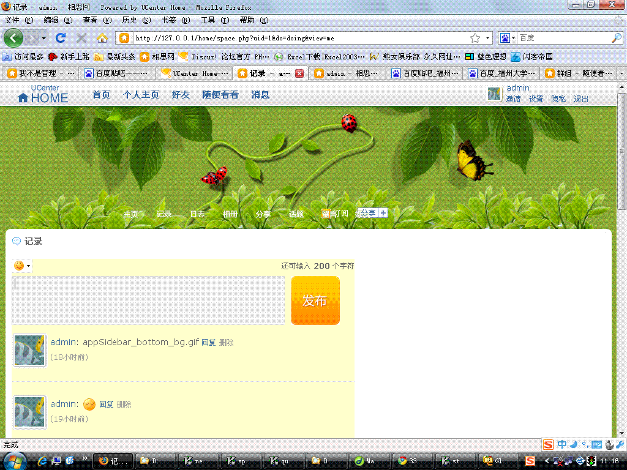
Task: Switch to 百度_福州大学 tab
Action: coord(501,73)
